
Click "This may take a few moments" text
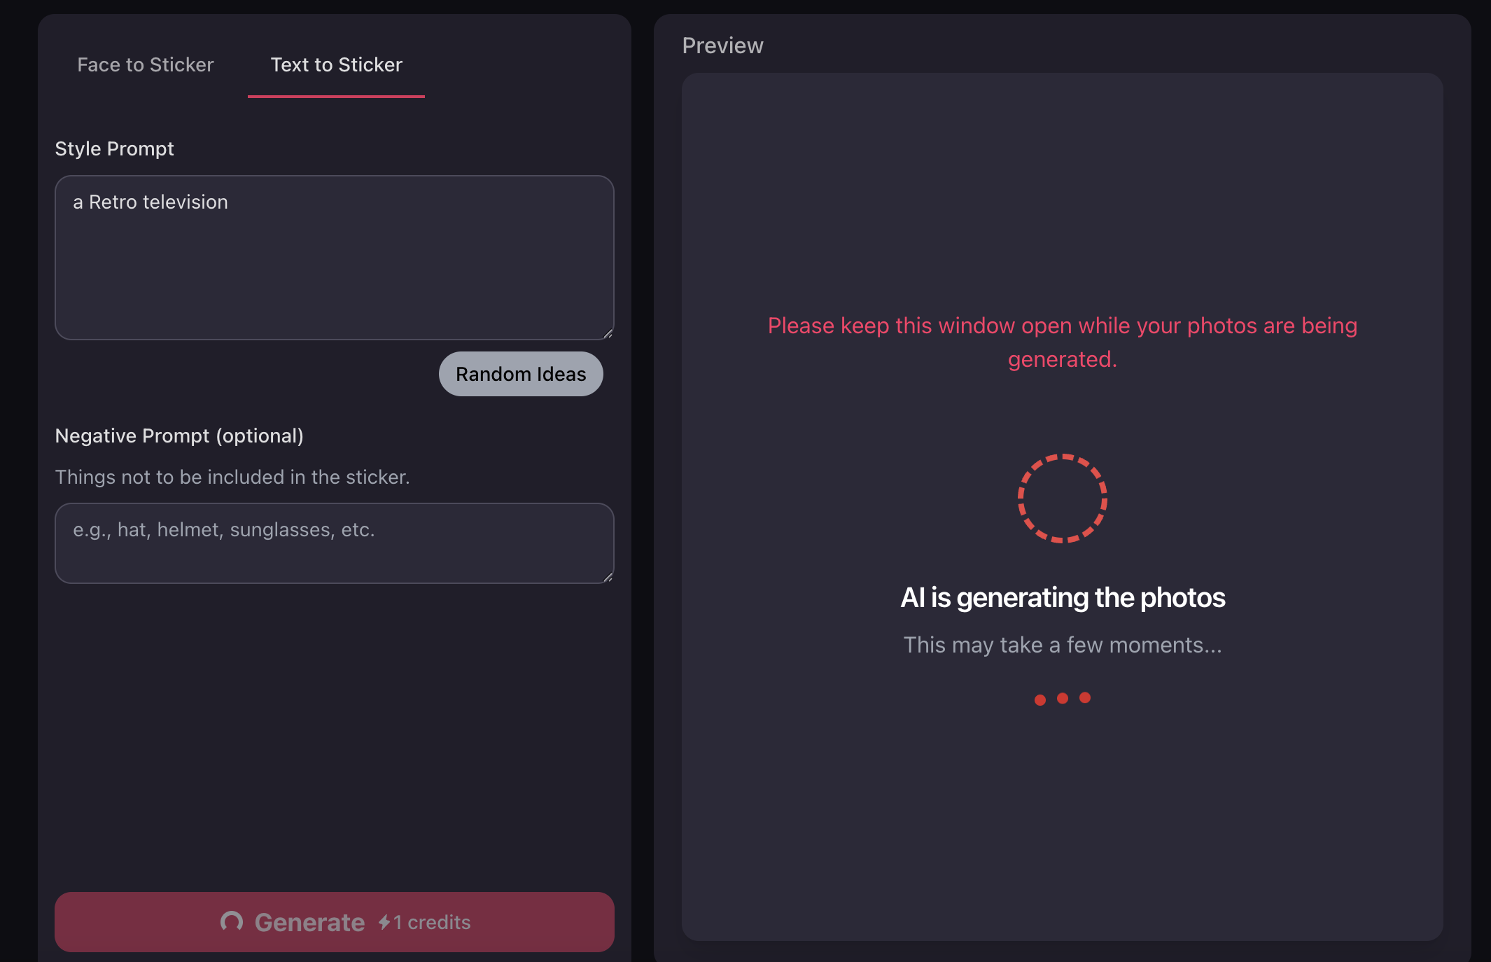pyautogui.click(x=1062, y=645)
